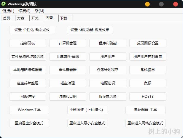Launch 控制面板 button
The image size is (183, 138).
(x=28, y=43)
